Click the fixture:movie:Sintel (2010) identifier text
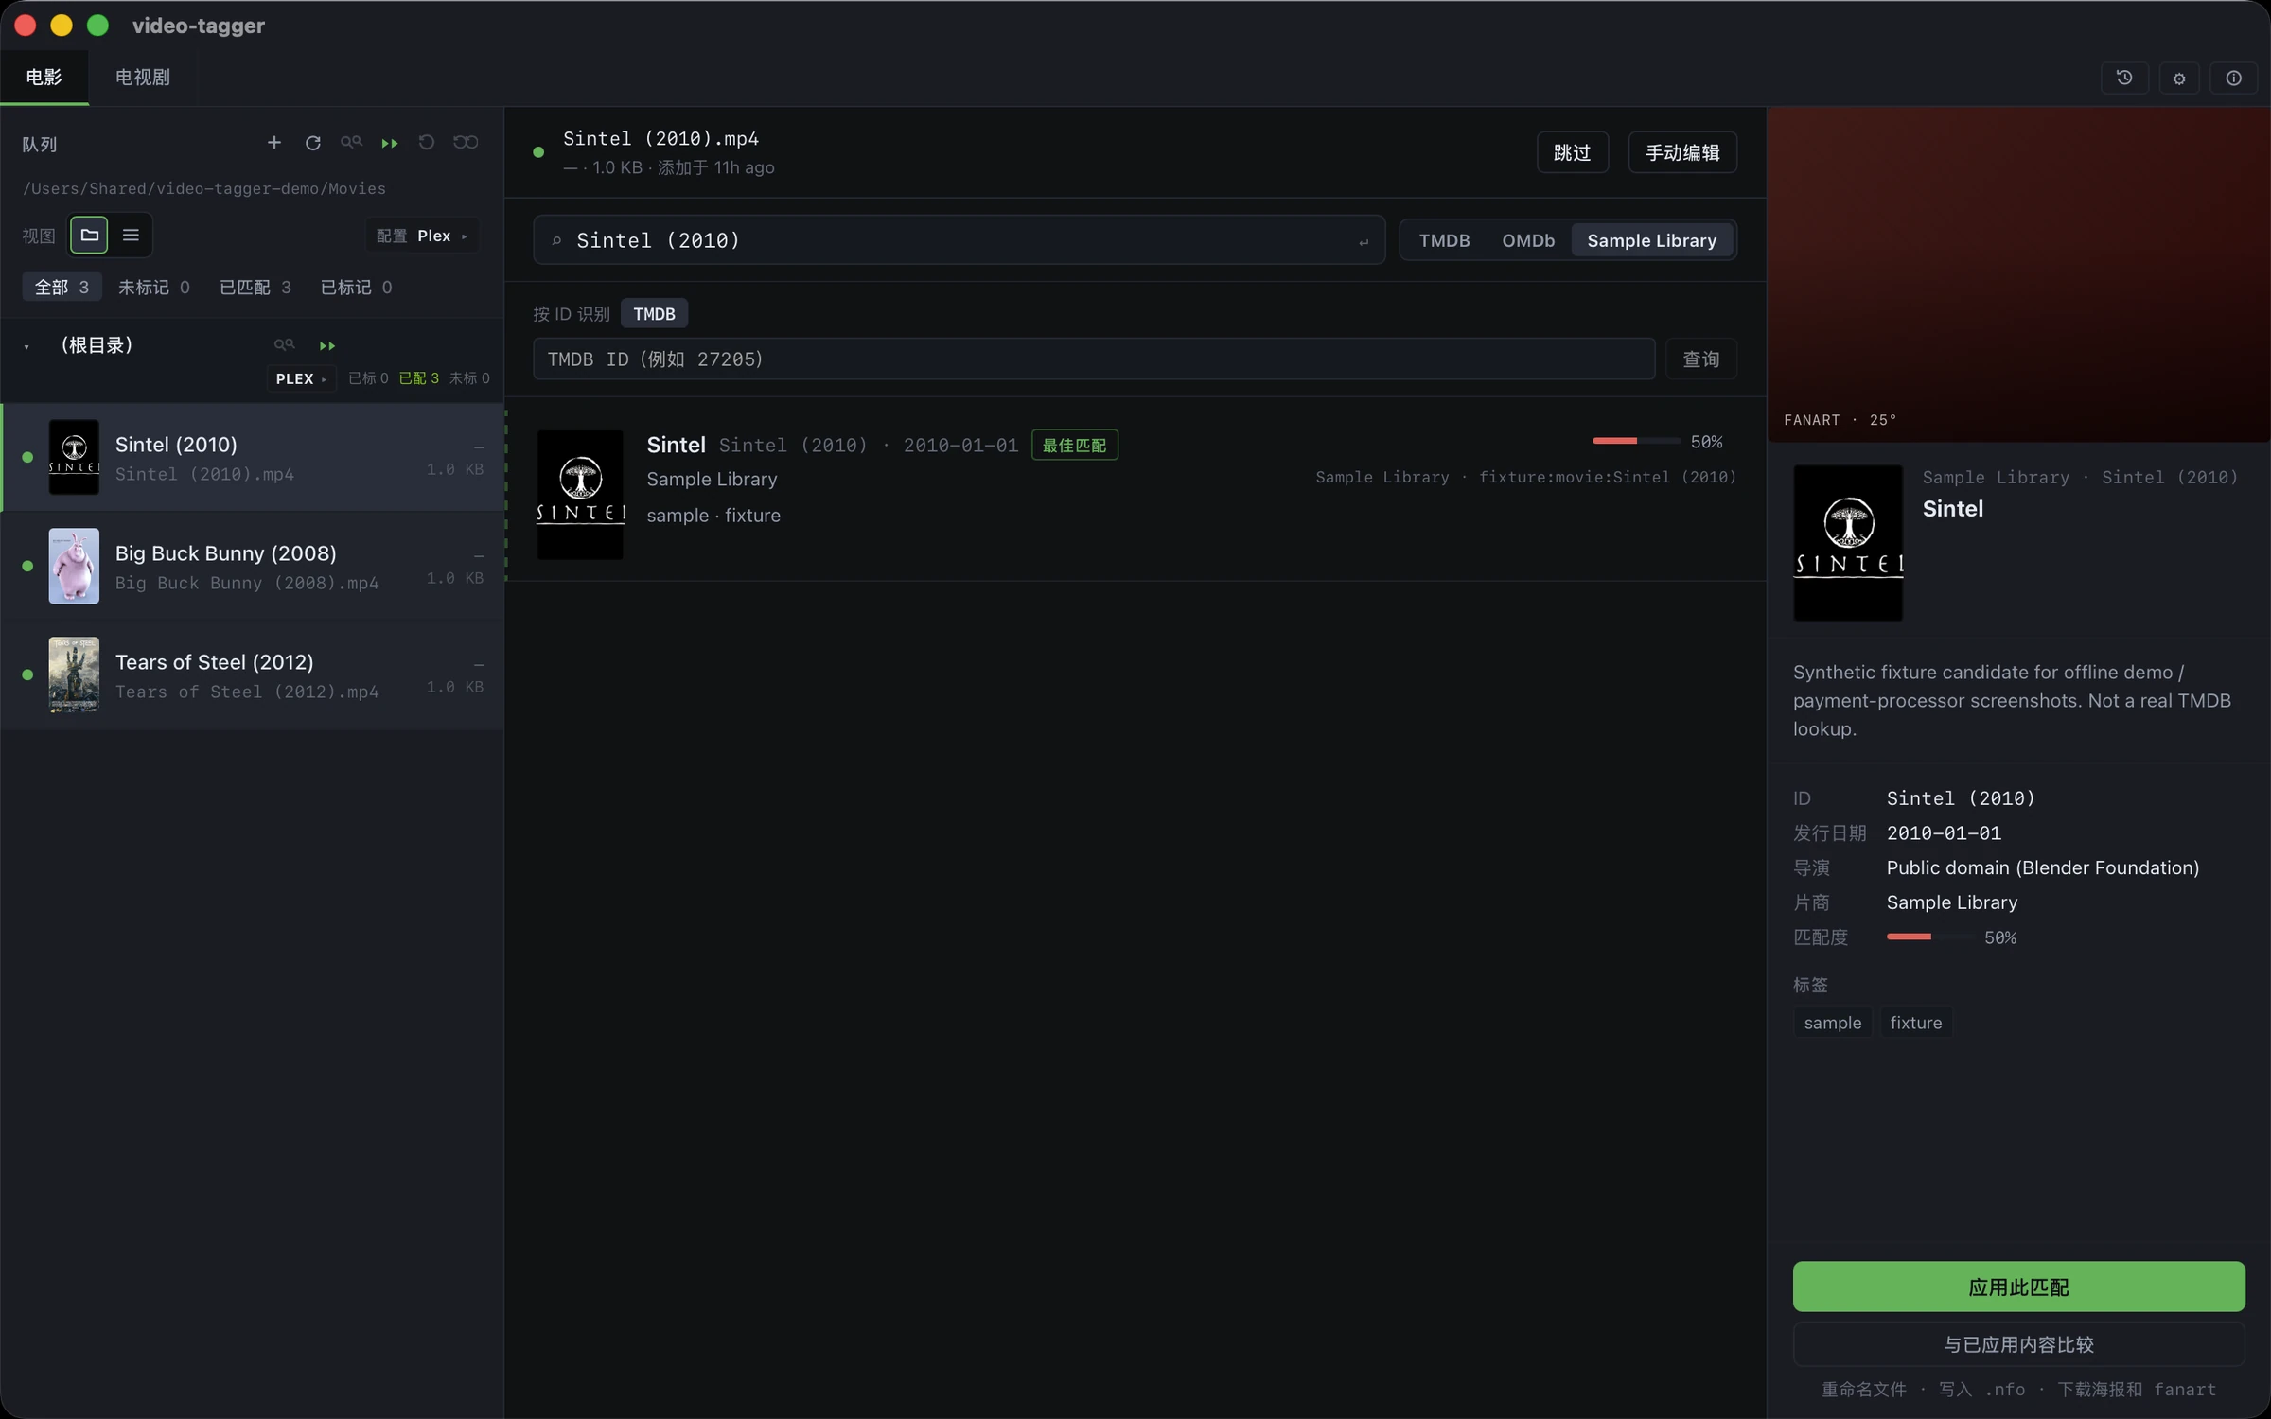 pyautogui.click(x=1608, y=477)
